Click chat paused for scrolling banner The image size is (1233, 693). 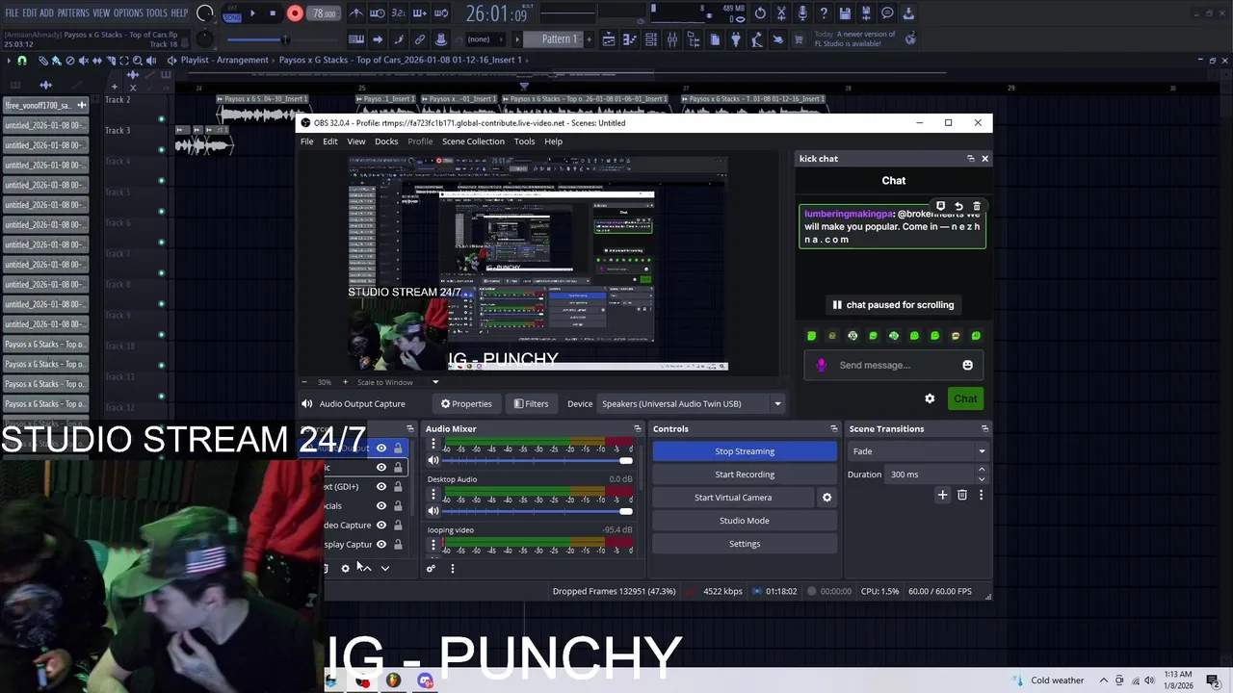(x=893, y=305)
